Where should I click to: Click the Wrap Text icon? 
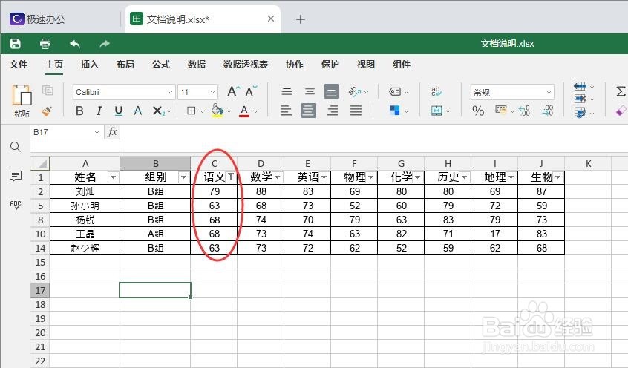tap(436, 91)
